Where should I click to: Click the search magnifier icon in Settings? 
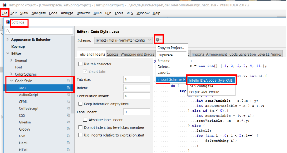pos(8,31)
